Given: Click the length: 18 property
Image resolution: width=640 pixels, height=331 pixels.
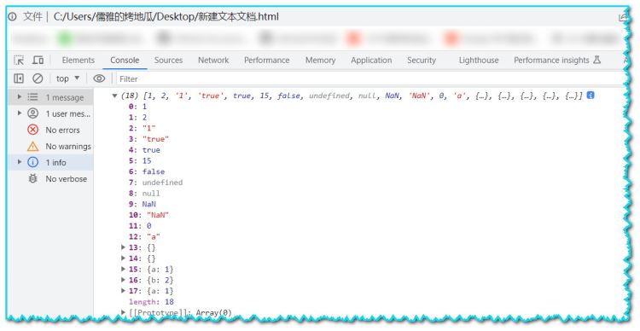Looking at the screenshot, I should (x=151, y=302).
